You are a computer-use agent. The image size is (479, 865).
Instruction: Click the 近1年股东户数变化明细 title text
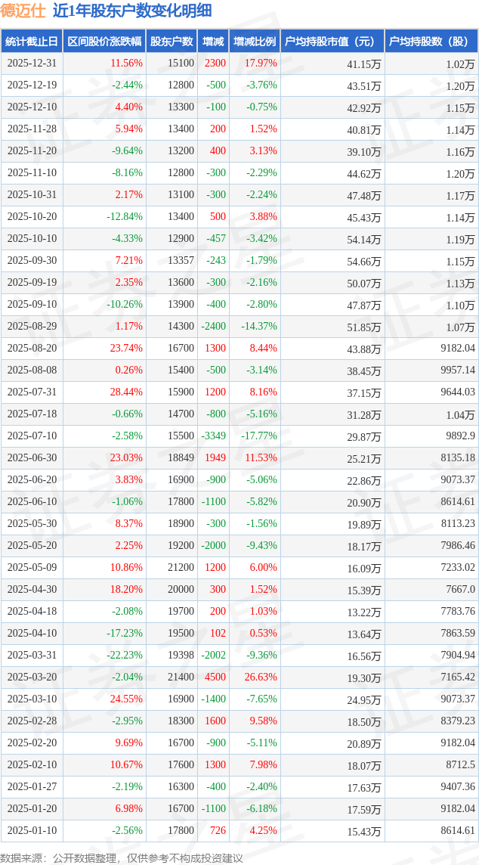(x=132, y=11)
